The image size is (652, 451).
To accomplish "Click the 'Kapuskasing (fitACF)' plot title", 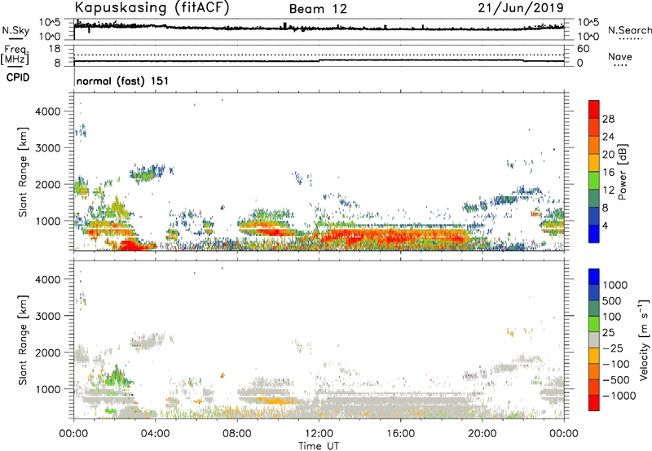I will (152, 7).
